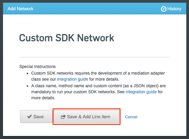Image resolution: width=189 pixels, height=139 pixels.
Task: Click the horizontal divider below the heading
Action: click(x=94, y=57)
